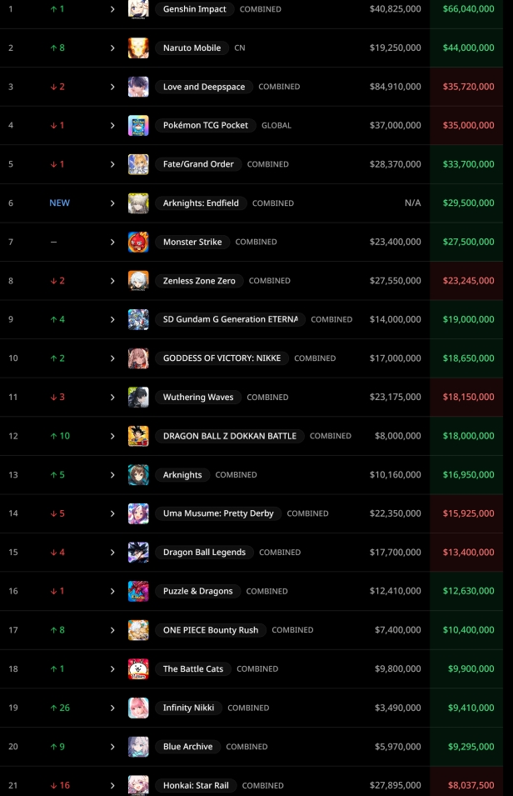Select the Monster Strike title label
Screen dimensions: 513x796
click(192, 243)
